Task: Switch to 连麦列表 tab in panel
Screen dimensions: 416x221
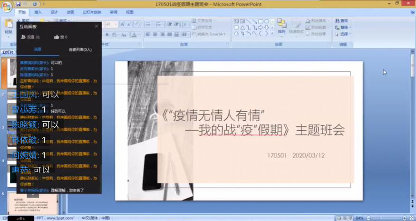Action: tap(80, 49)
